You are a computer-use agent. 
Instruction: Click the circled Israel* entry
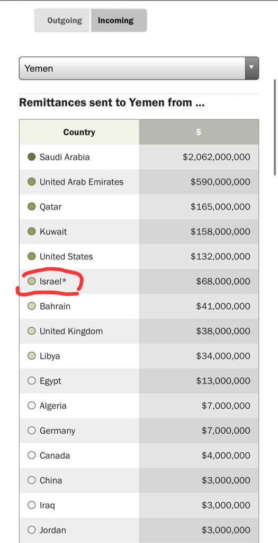click(x=52, y=282)
